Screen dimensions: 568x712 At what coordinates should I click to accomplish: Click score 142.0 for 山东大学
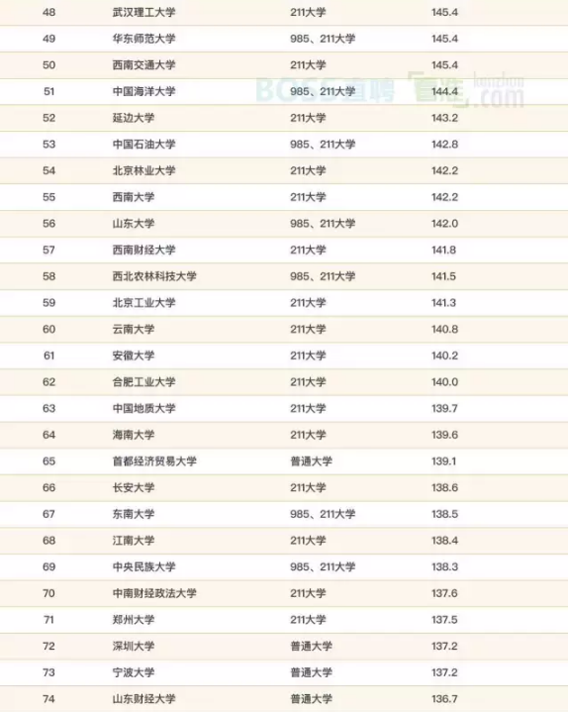444,224
